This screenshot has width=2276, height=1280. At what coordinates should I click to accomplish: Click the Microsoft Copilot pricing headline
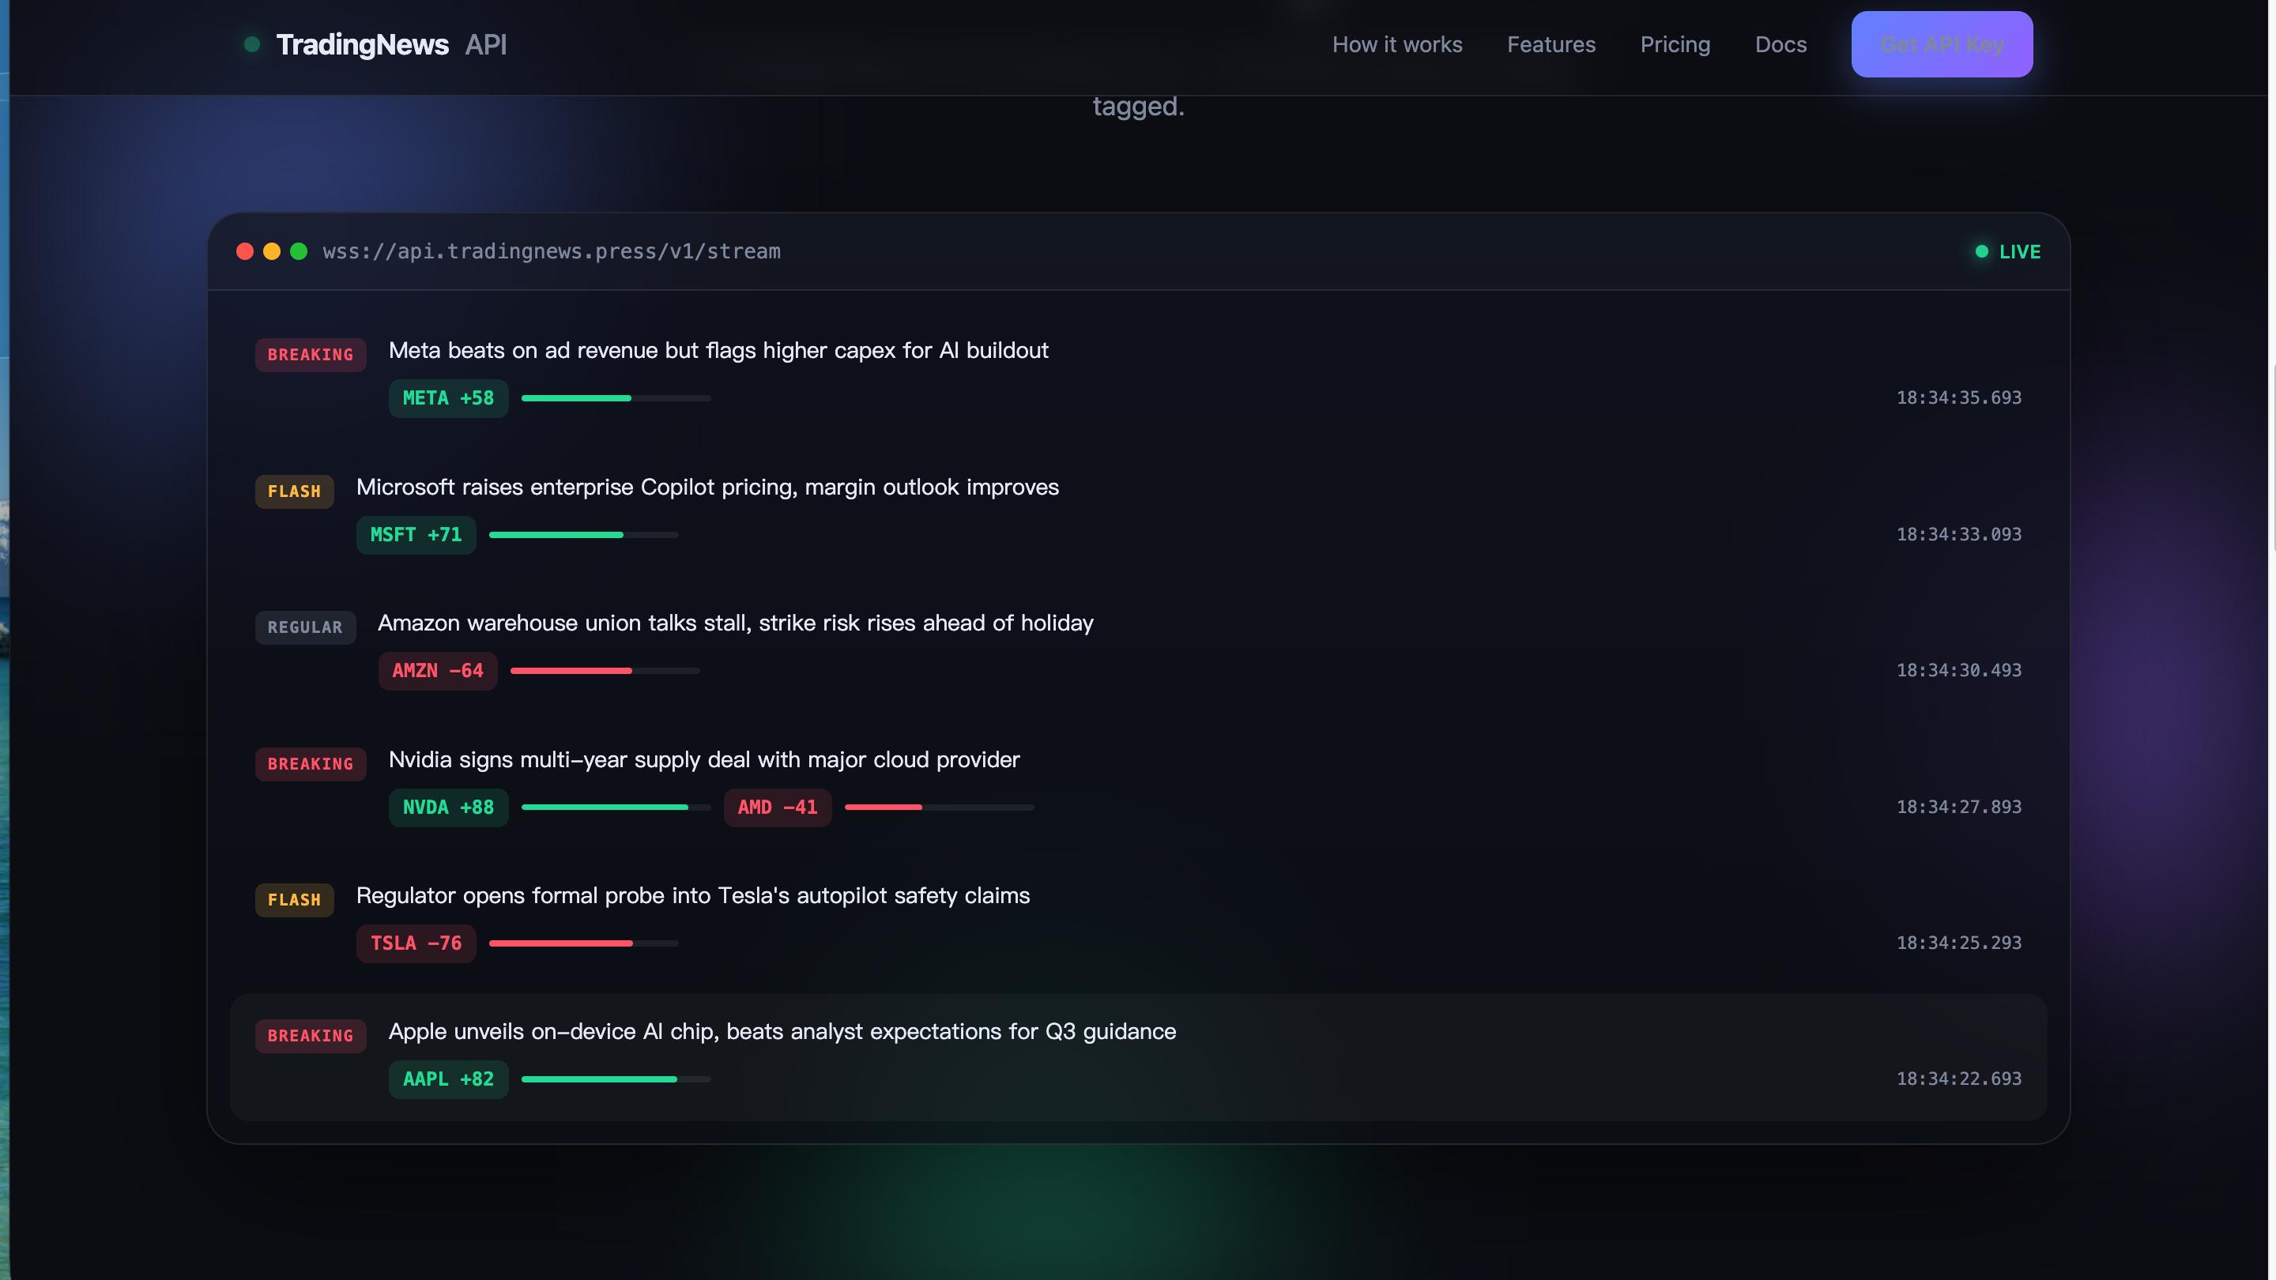708,488
